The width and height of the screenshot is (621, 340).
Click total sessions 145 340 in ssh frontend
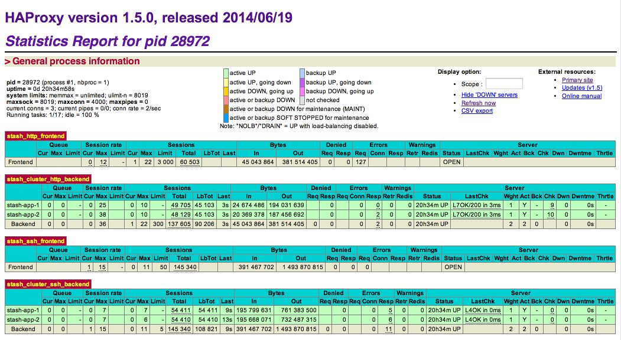pos(185,267)
